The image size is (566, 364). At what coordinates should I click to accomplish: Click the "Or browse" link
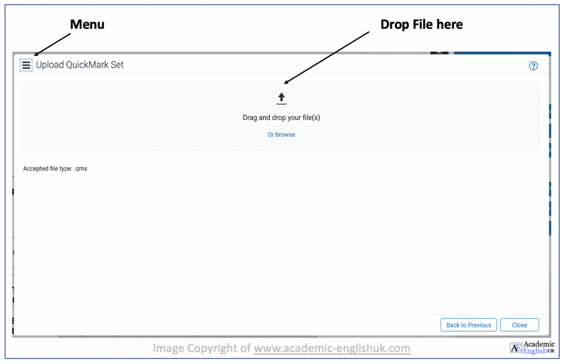tap(281, 135)
